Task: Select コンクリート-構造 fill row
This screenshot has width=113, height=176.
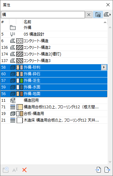Action: (x=54, y=41)
